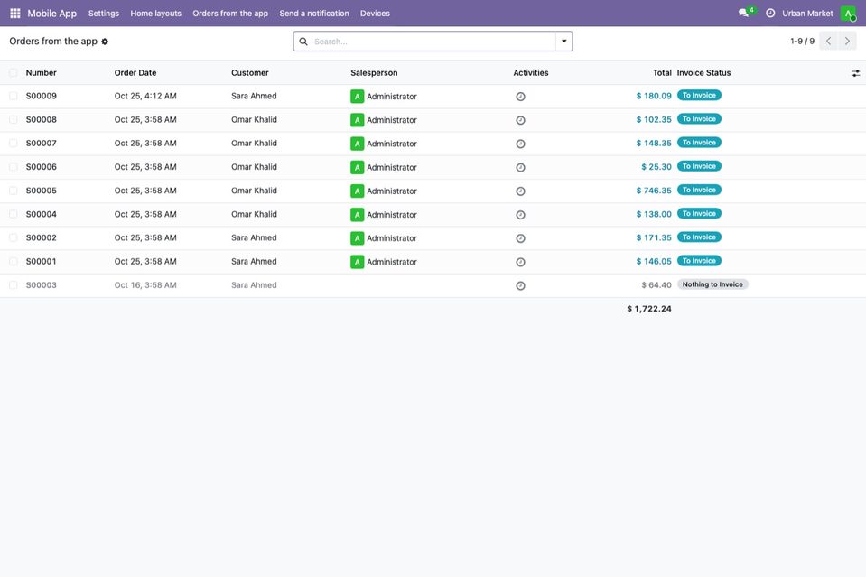Screen dimensions: 866x577
Task: Open the conversations chat icon
Action: tap(743, 13)
